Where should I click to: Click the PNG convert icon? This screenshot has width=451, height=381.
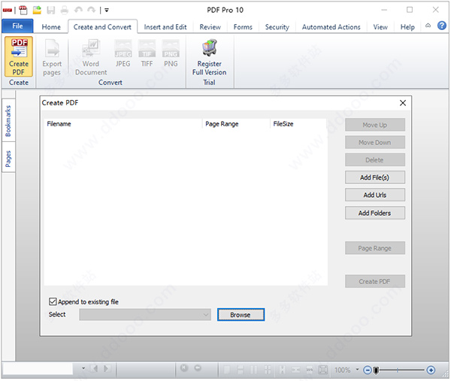[171, 48]
